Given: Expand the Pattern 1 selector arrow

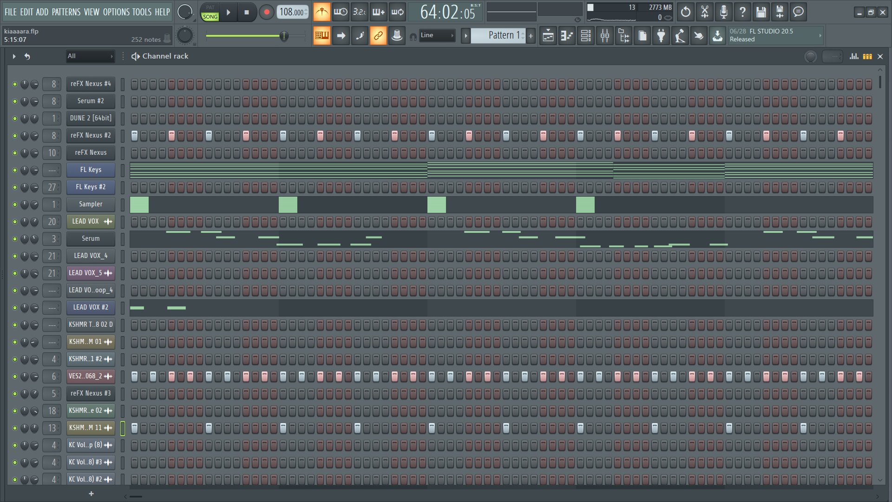Looking at the screenshot, I should click(466, 36).
